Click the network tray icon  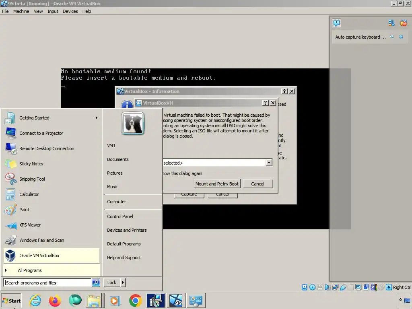coord(408,300)
